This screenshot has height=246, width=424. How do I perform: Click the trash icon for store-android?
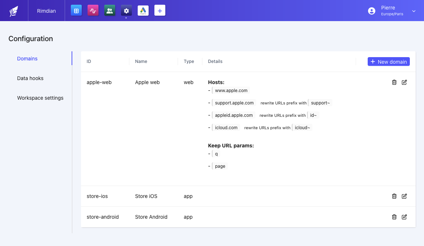[x=394, y=217]
